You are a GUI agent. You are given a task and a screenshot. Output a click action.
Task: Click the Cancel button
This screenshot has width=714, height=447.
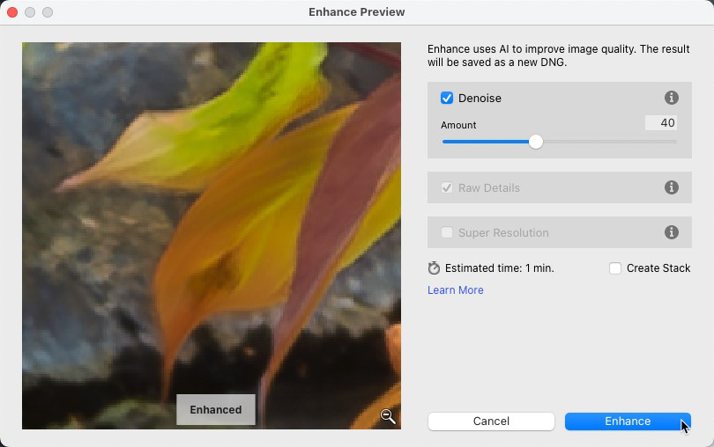click(491, 421)
